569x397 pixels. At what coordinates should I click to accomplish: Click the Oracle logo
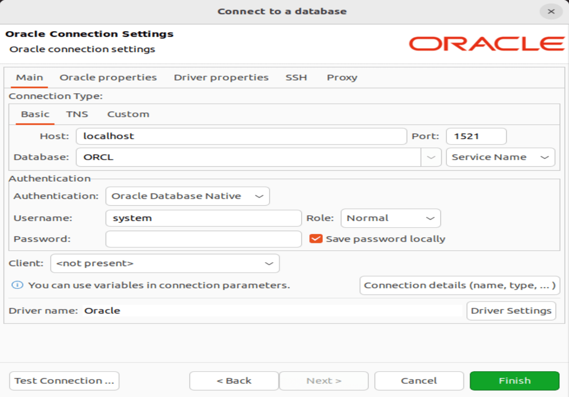pyautogui.click(x=487, y=44)
